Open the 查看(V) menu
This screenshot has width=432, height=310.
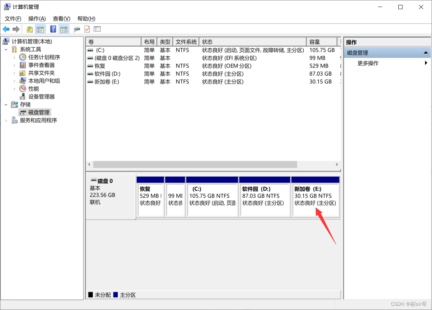(61, 19)
